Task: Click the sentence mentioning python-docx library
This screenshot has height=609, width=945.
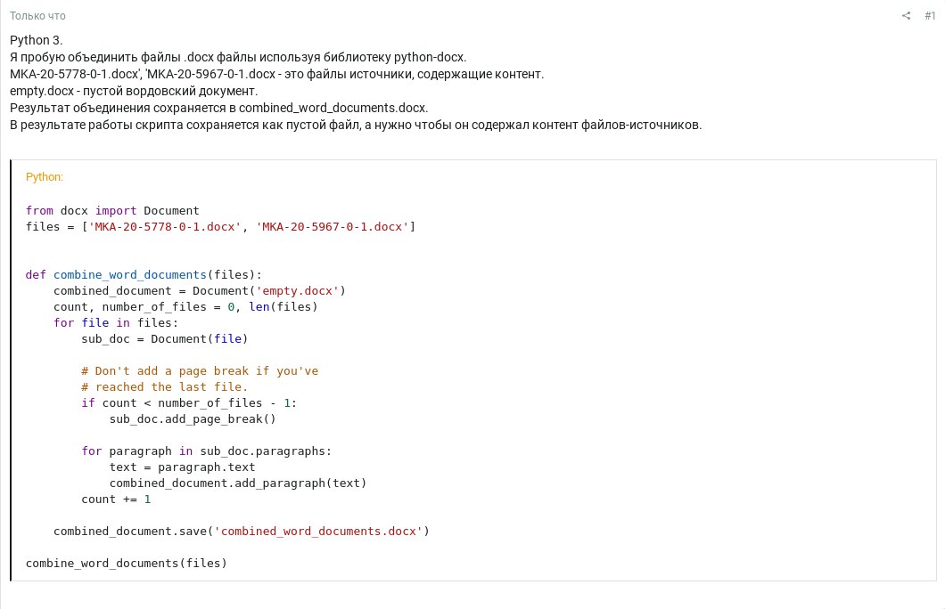Action: click(238, 57)
